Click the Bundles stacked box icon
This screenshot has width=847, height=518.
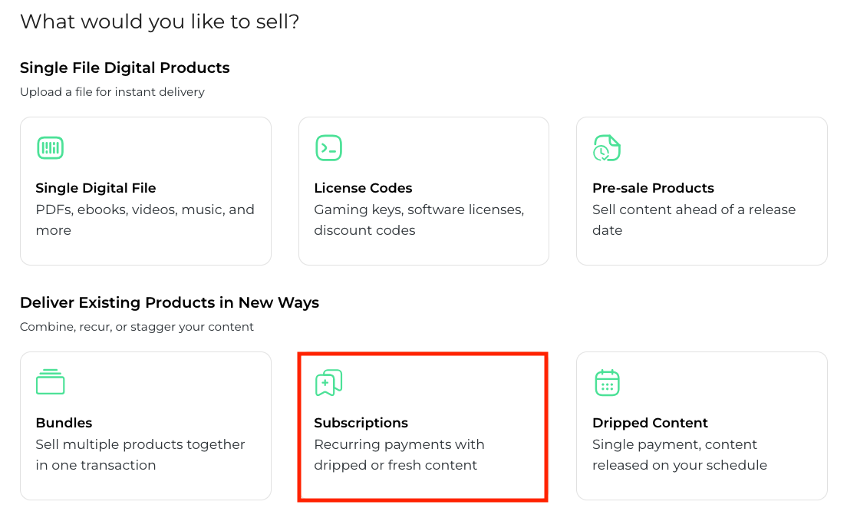tap(51, 382)
